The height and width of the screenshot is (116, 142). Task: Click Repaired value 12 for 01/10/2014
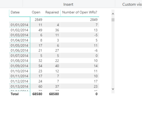click(57, 71)
